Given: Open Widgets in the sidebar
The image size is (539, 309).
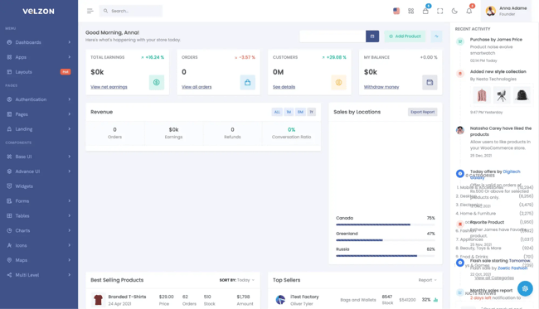Looking at the screenshot, I should coord(39,186).
